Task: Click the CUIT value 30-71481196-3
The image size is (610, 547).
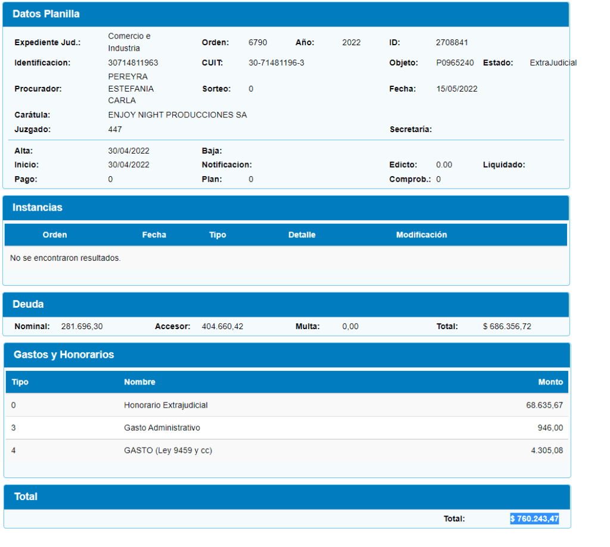Action: 276,62
